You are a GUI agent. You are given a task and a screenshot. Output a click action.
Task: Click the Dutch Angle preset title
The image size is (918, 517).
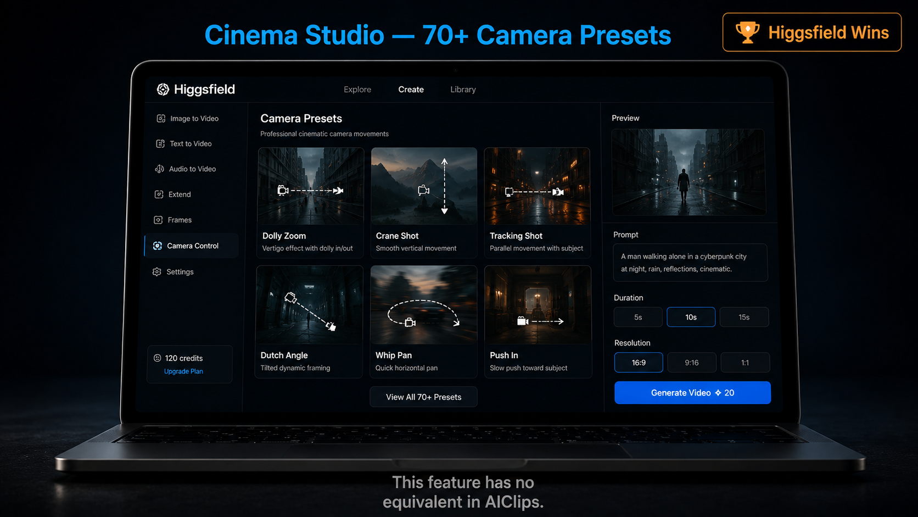[284, 355]
